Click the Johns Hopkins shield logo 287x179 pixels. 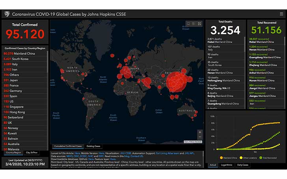(x=7, y=14)
